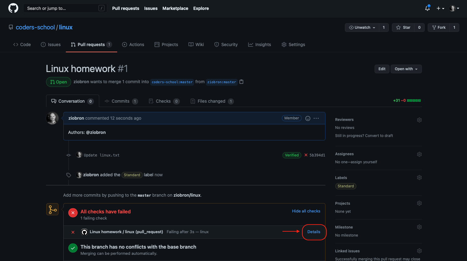Open the Assignees gear settings
The image size is (467, 261).
(x=419, y=154)
